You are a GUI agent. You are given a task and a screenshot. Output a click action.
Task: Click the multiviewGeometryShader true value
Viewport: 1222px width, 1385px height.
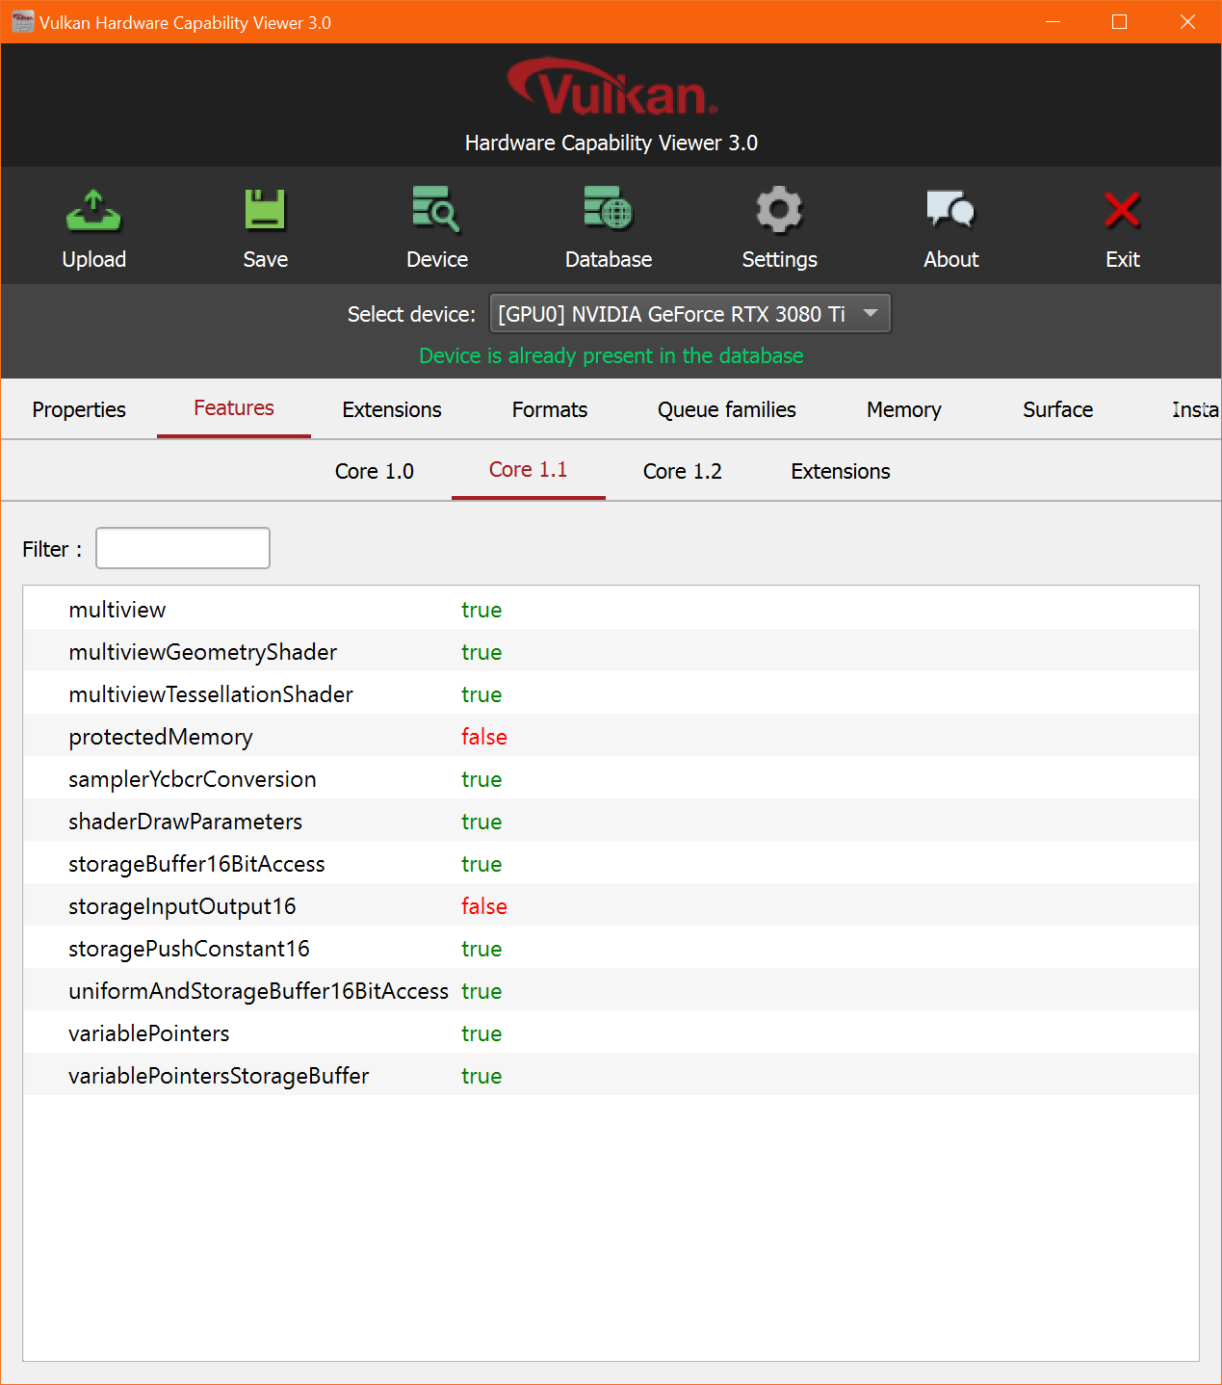(x=481, y=652)
